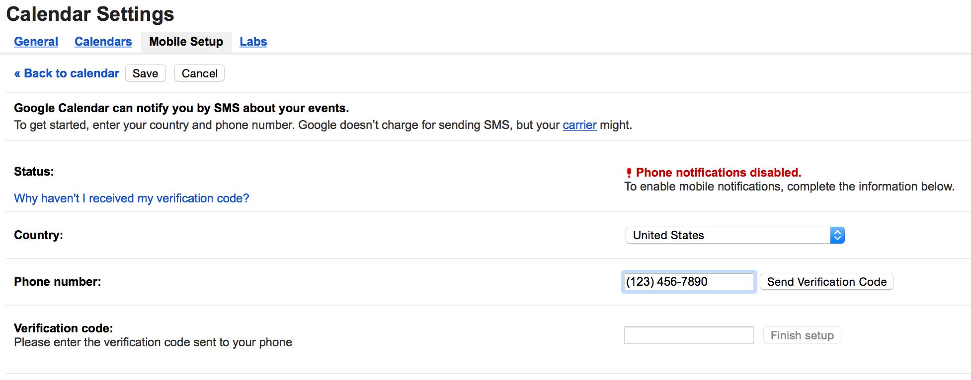Screen dimensions: 971x380
Task: Switch to the General tab
Action: [36, 42]
